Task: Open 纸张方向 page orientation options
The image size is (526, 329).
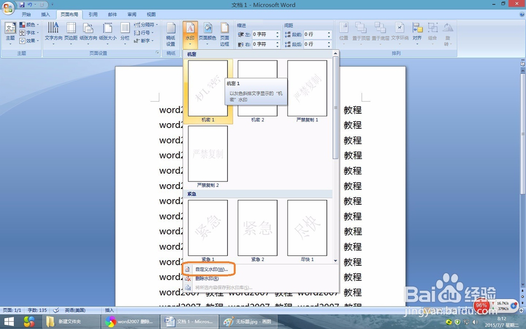Action: click(88, 34)
